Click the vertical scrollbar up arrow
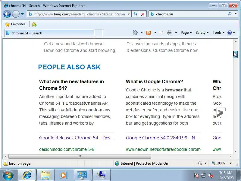 click(236, 41)
